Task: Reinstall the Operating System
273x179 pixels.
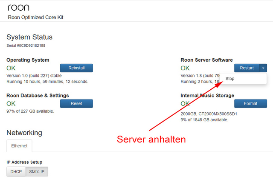Action: [x=76, y=68]
